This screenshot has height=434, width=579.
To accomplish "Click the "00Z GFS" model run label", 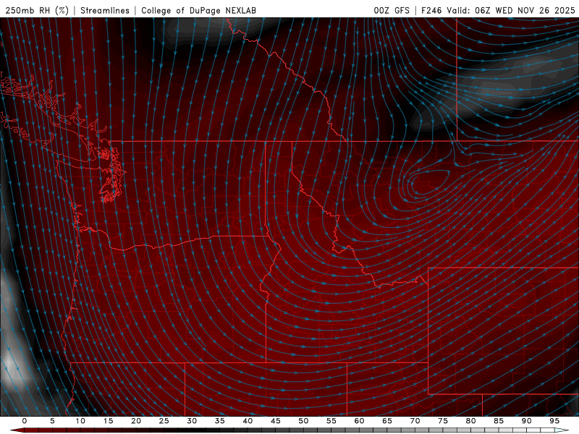I will click(x=392, y=10).
